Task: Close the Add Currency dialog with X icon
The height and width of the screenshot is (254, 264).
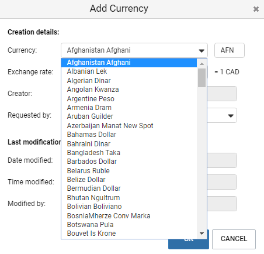Action: pyautogui.click(x=256, y=9)
